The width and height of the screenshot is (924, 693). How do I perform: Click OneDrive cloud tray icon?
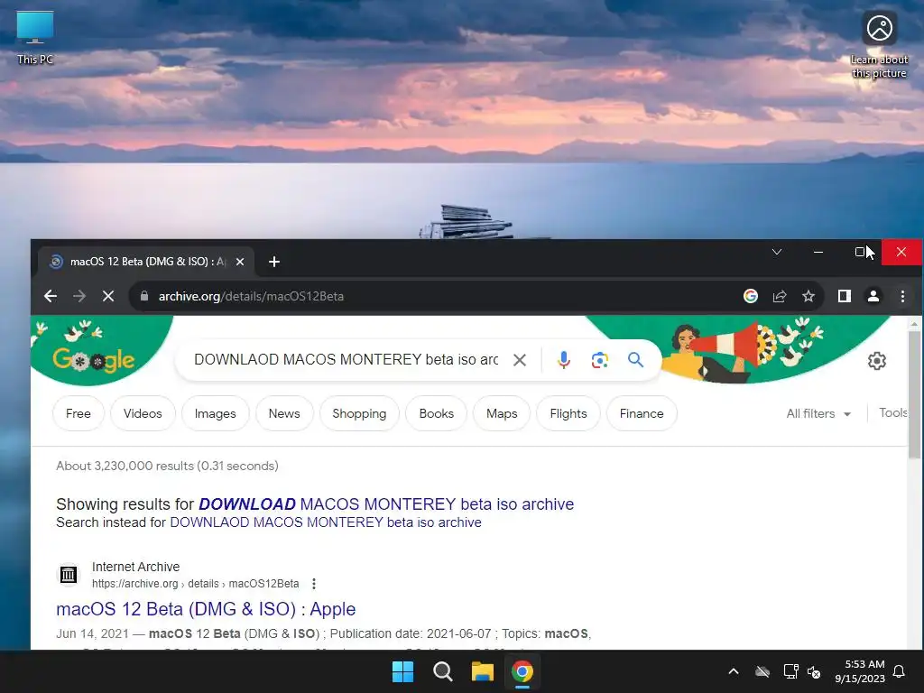[762, 671]
